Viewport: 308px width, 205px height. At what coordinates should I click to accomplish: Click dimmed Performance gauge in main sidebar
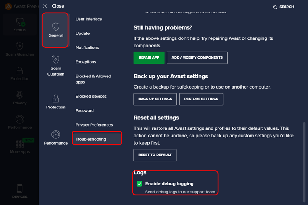click(x=20, y=119)
